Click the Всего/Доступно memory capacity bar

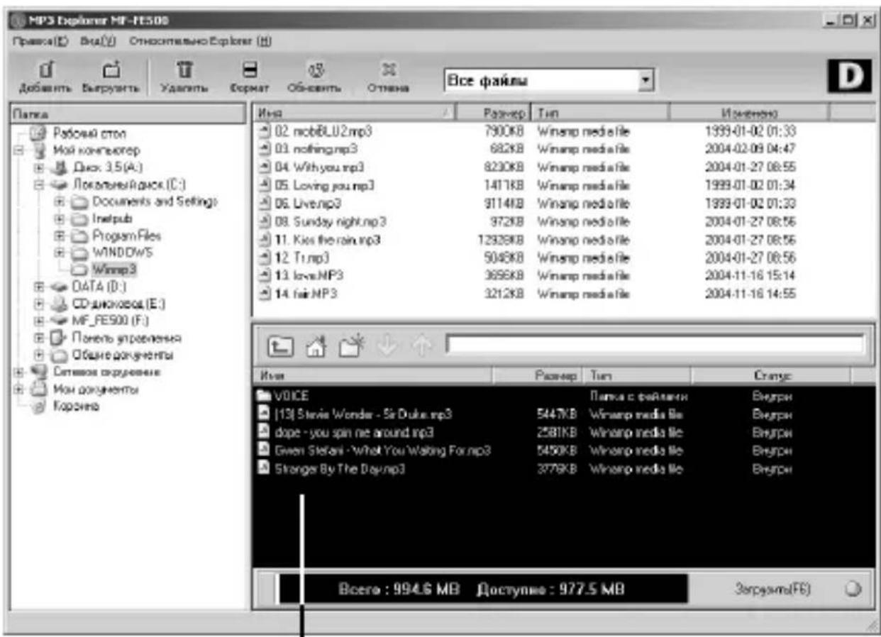(482, 589)
